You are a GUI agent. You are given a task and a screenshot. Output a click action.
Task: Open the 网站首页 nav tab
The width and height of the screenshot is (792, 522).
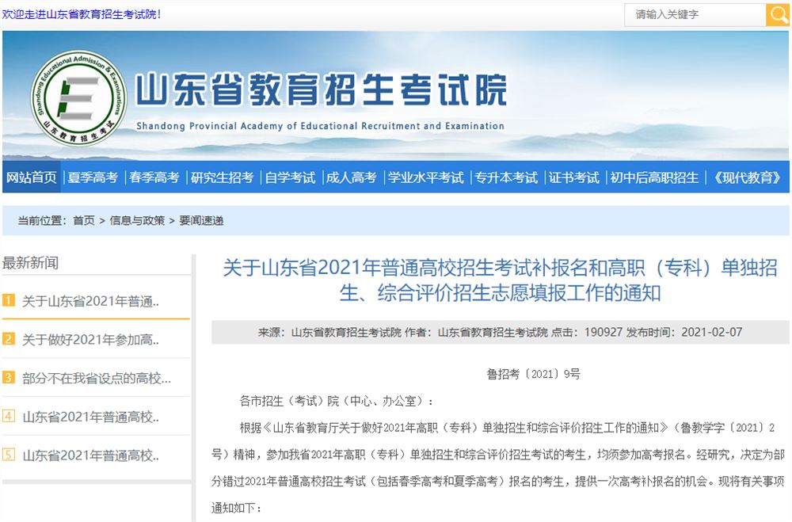[x=32, y=177]
